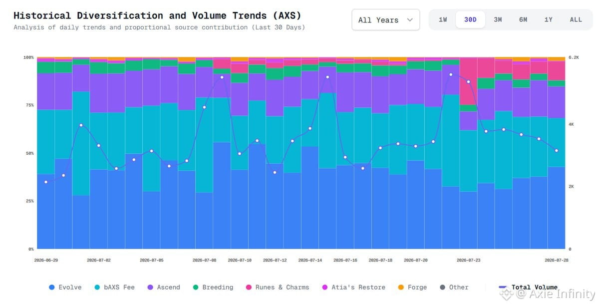Select the 30D time range tab
This screenshot has height=306, width=599.
(x=470, y=19)
